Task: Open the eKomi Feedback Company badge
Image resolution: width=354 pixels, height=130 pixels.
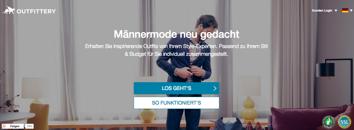Action: pos(329,122)
